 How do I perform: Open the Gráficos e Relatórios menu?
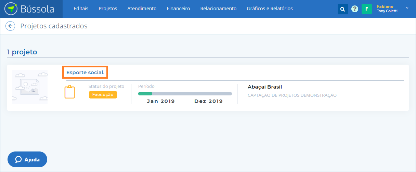(270, 9)
